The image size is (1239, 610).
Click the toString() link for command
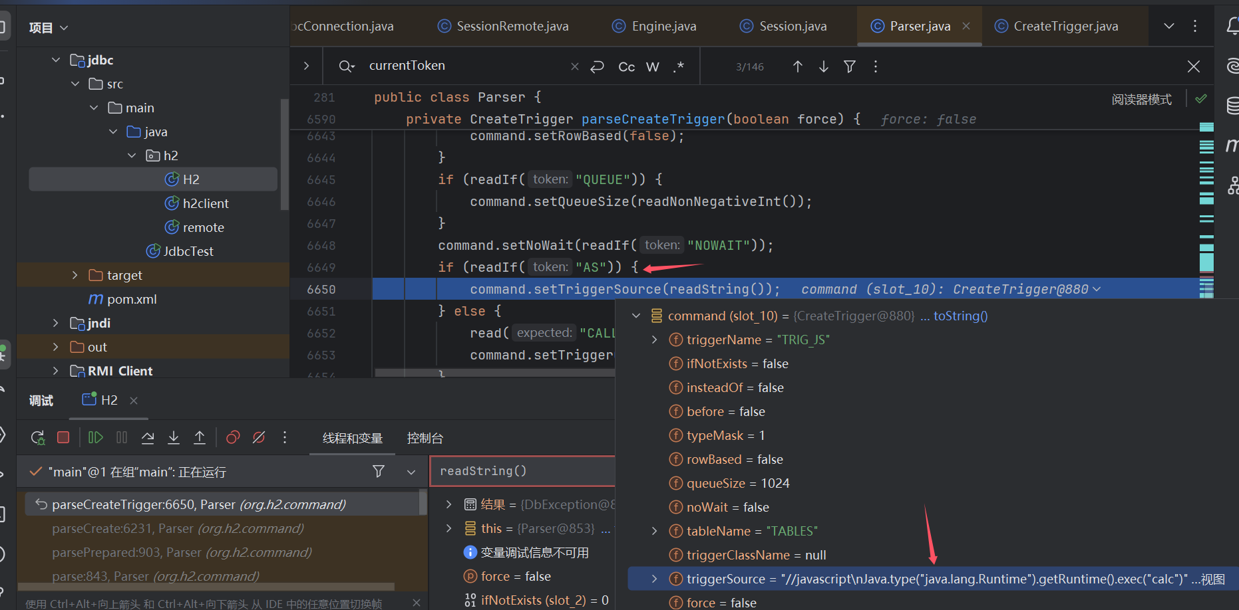tap(960, 316)
